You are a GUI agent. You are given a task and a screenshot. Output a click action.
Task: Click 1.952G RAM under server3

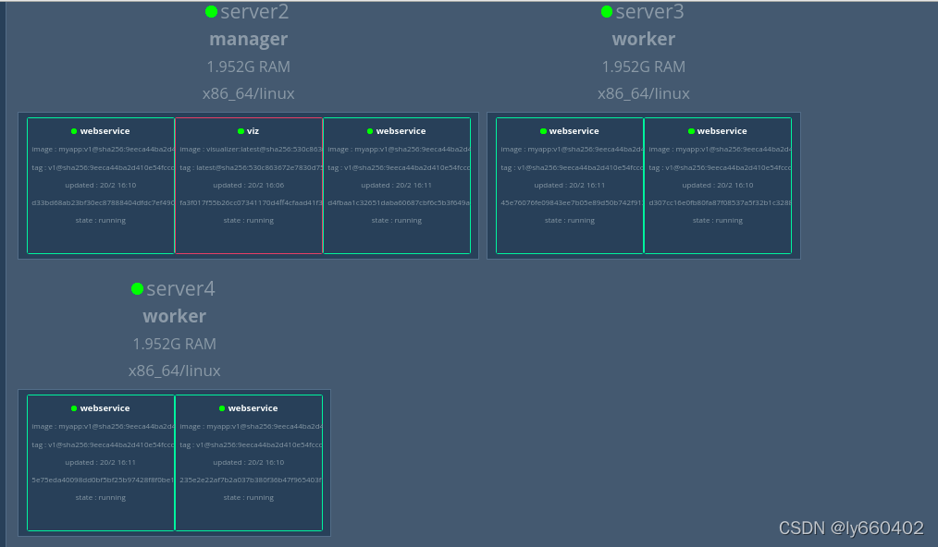644,67
